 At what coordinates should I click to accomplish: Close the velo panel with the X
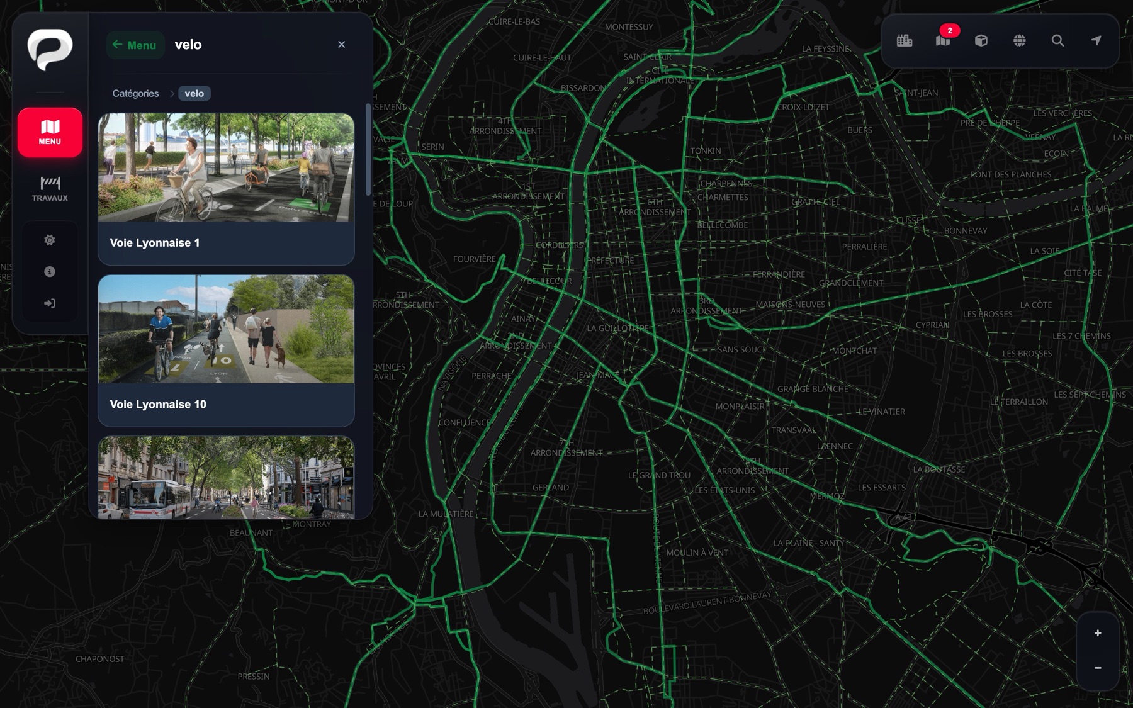point(341,45)
